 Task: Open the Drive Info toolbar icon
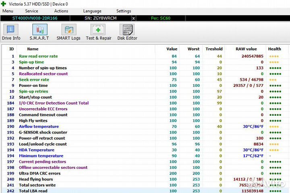[11, 32]
